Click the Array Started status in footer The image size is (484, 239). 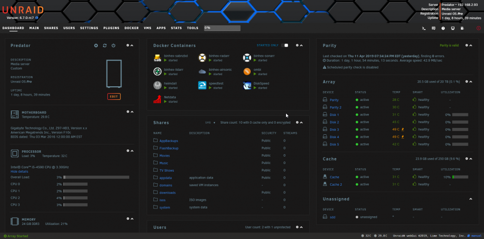(16, 236)
